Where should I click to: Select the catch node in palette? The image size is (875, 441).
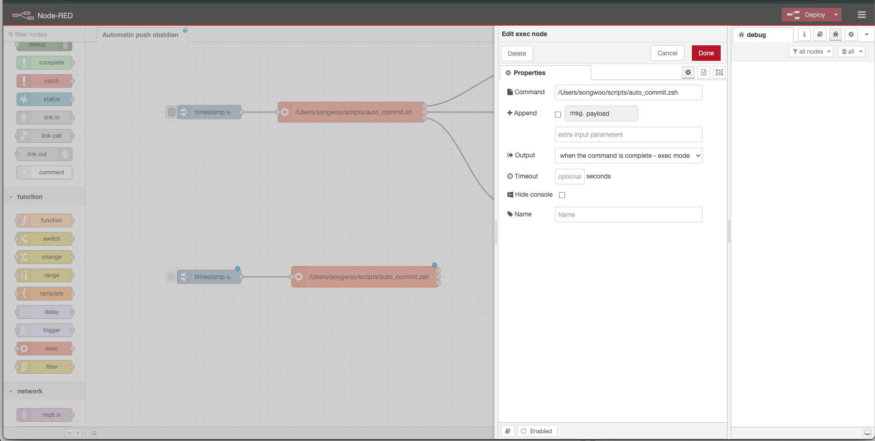[x=44, y=81]
